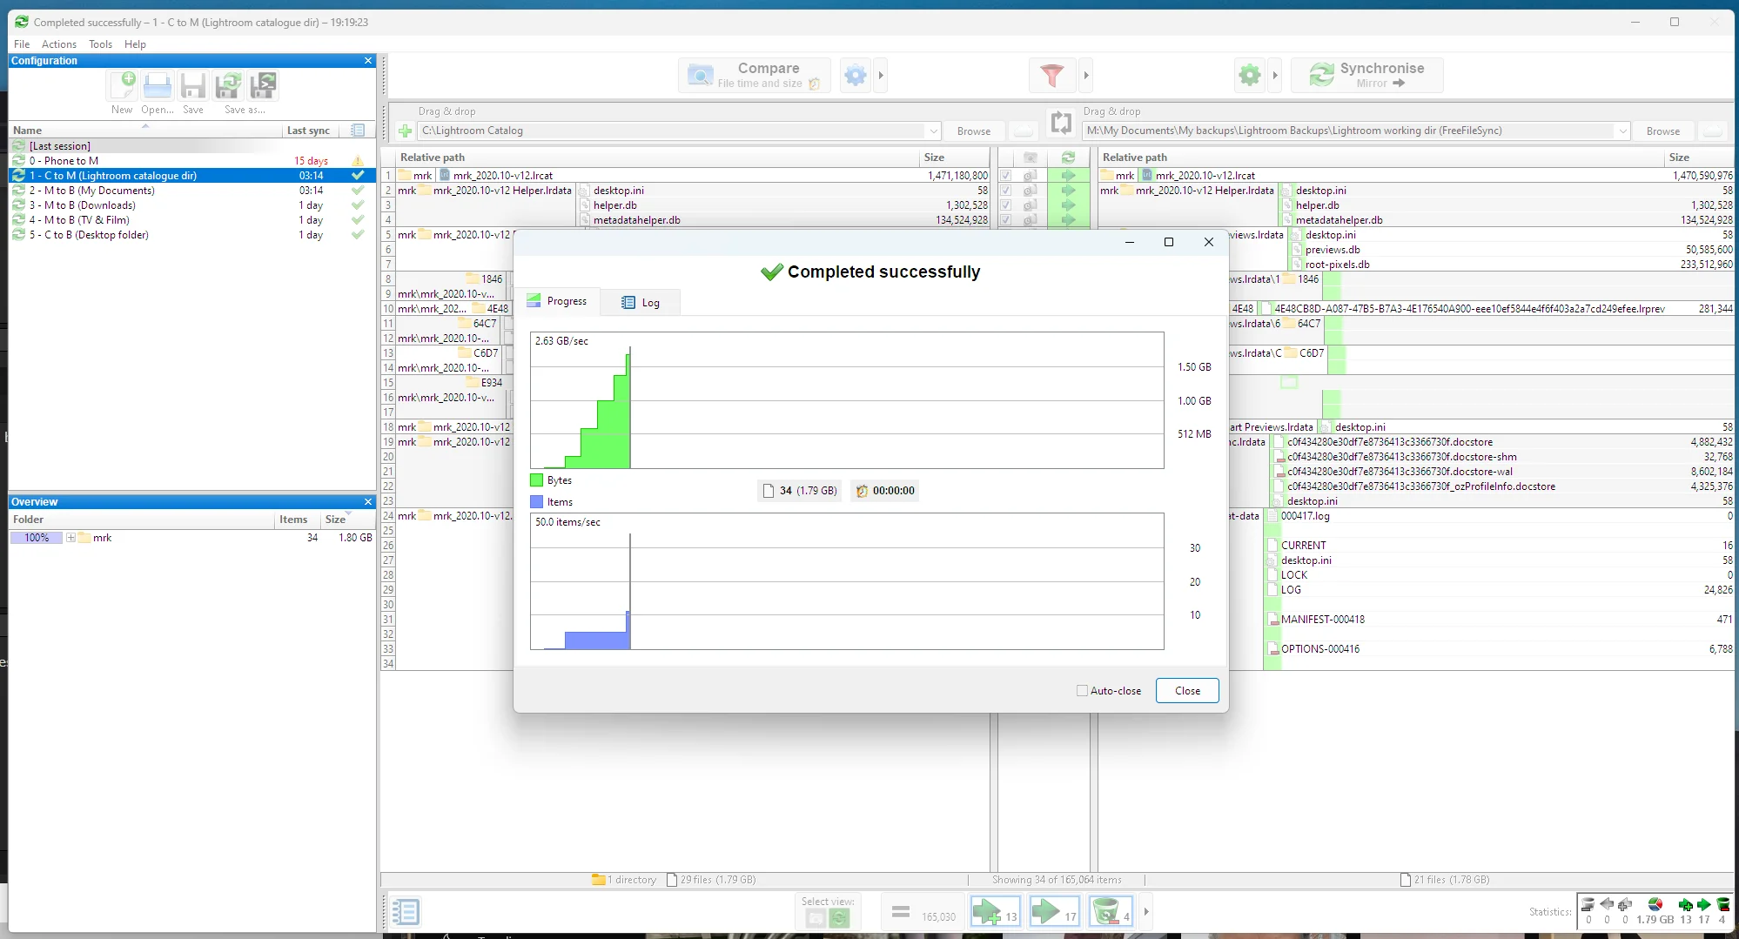
Task: Toggle delete-right view filter showing 4
Action: pyautogui.click(x=1111, y=912)
